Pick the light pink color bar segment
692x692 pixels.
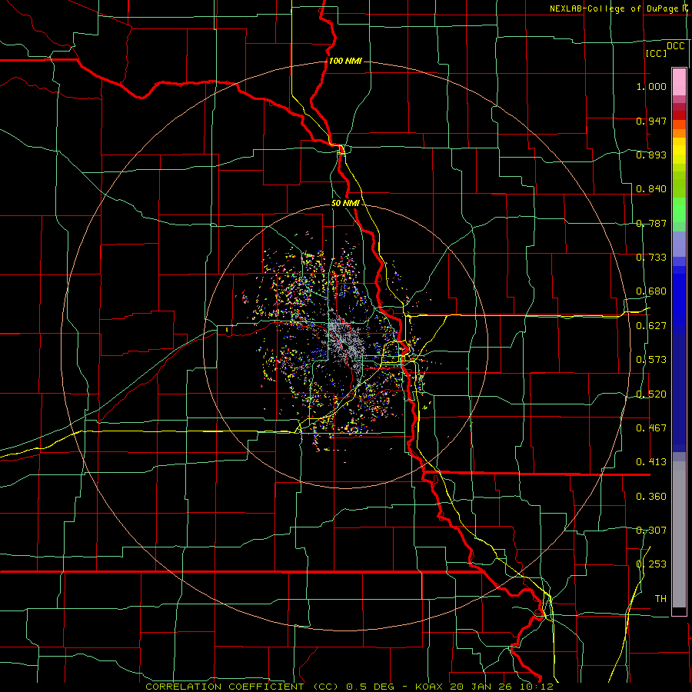679,82
